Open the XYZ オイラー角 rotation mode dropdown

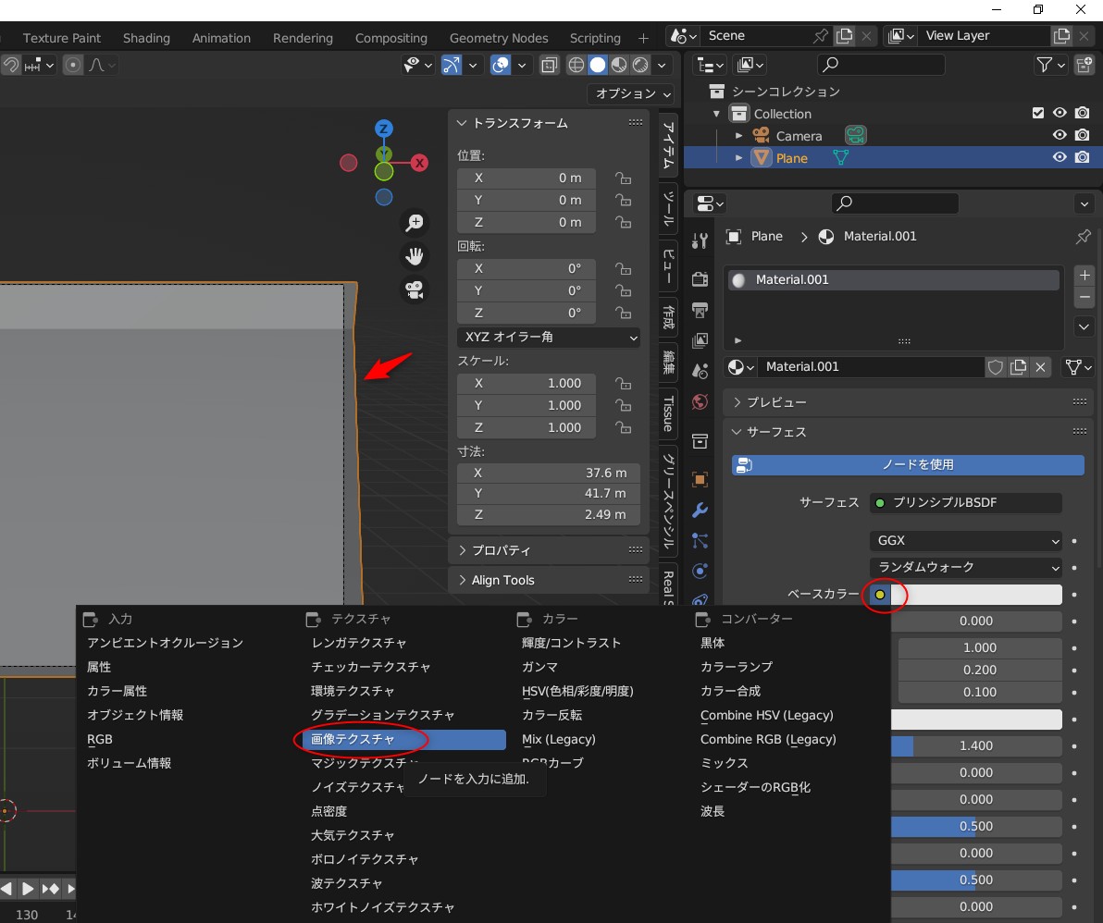pyautogui.click(x=548, y=337)
